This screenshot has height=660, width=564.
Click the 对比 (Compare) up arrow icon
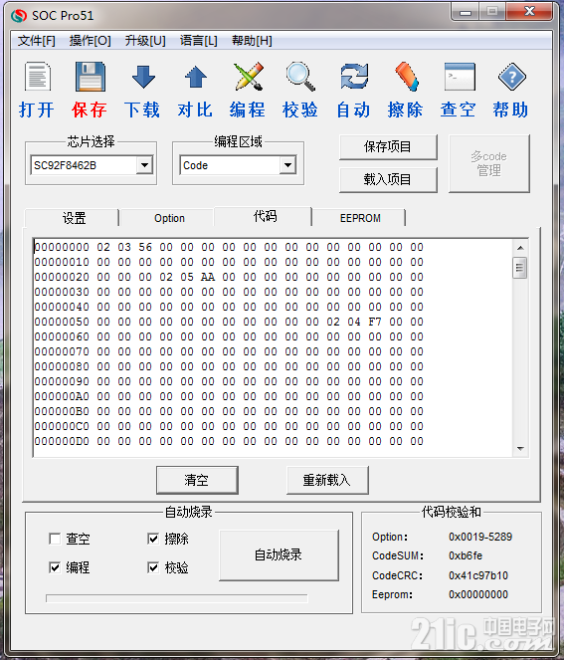coord(196,77)
